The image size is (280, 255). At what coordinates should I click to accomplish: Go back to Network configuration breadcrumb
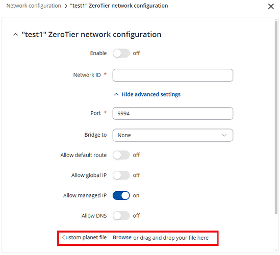coord(34,6)
